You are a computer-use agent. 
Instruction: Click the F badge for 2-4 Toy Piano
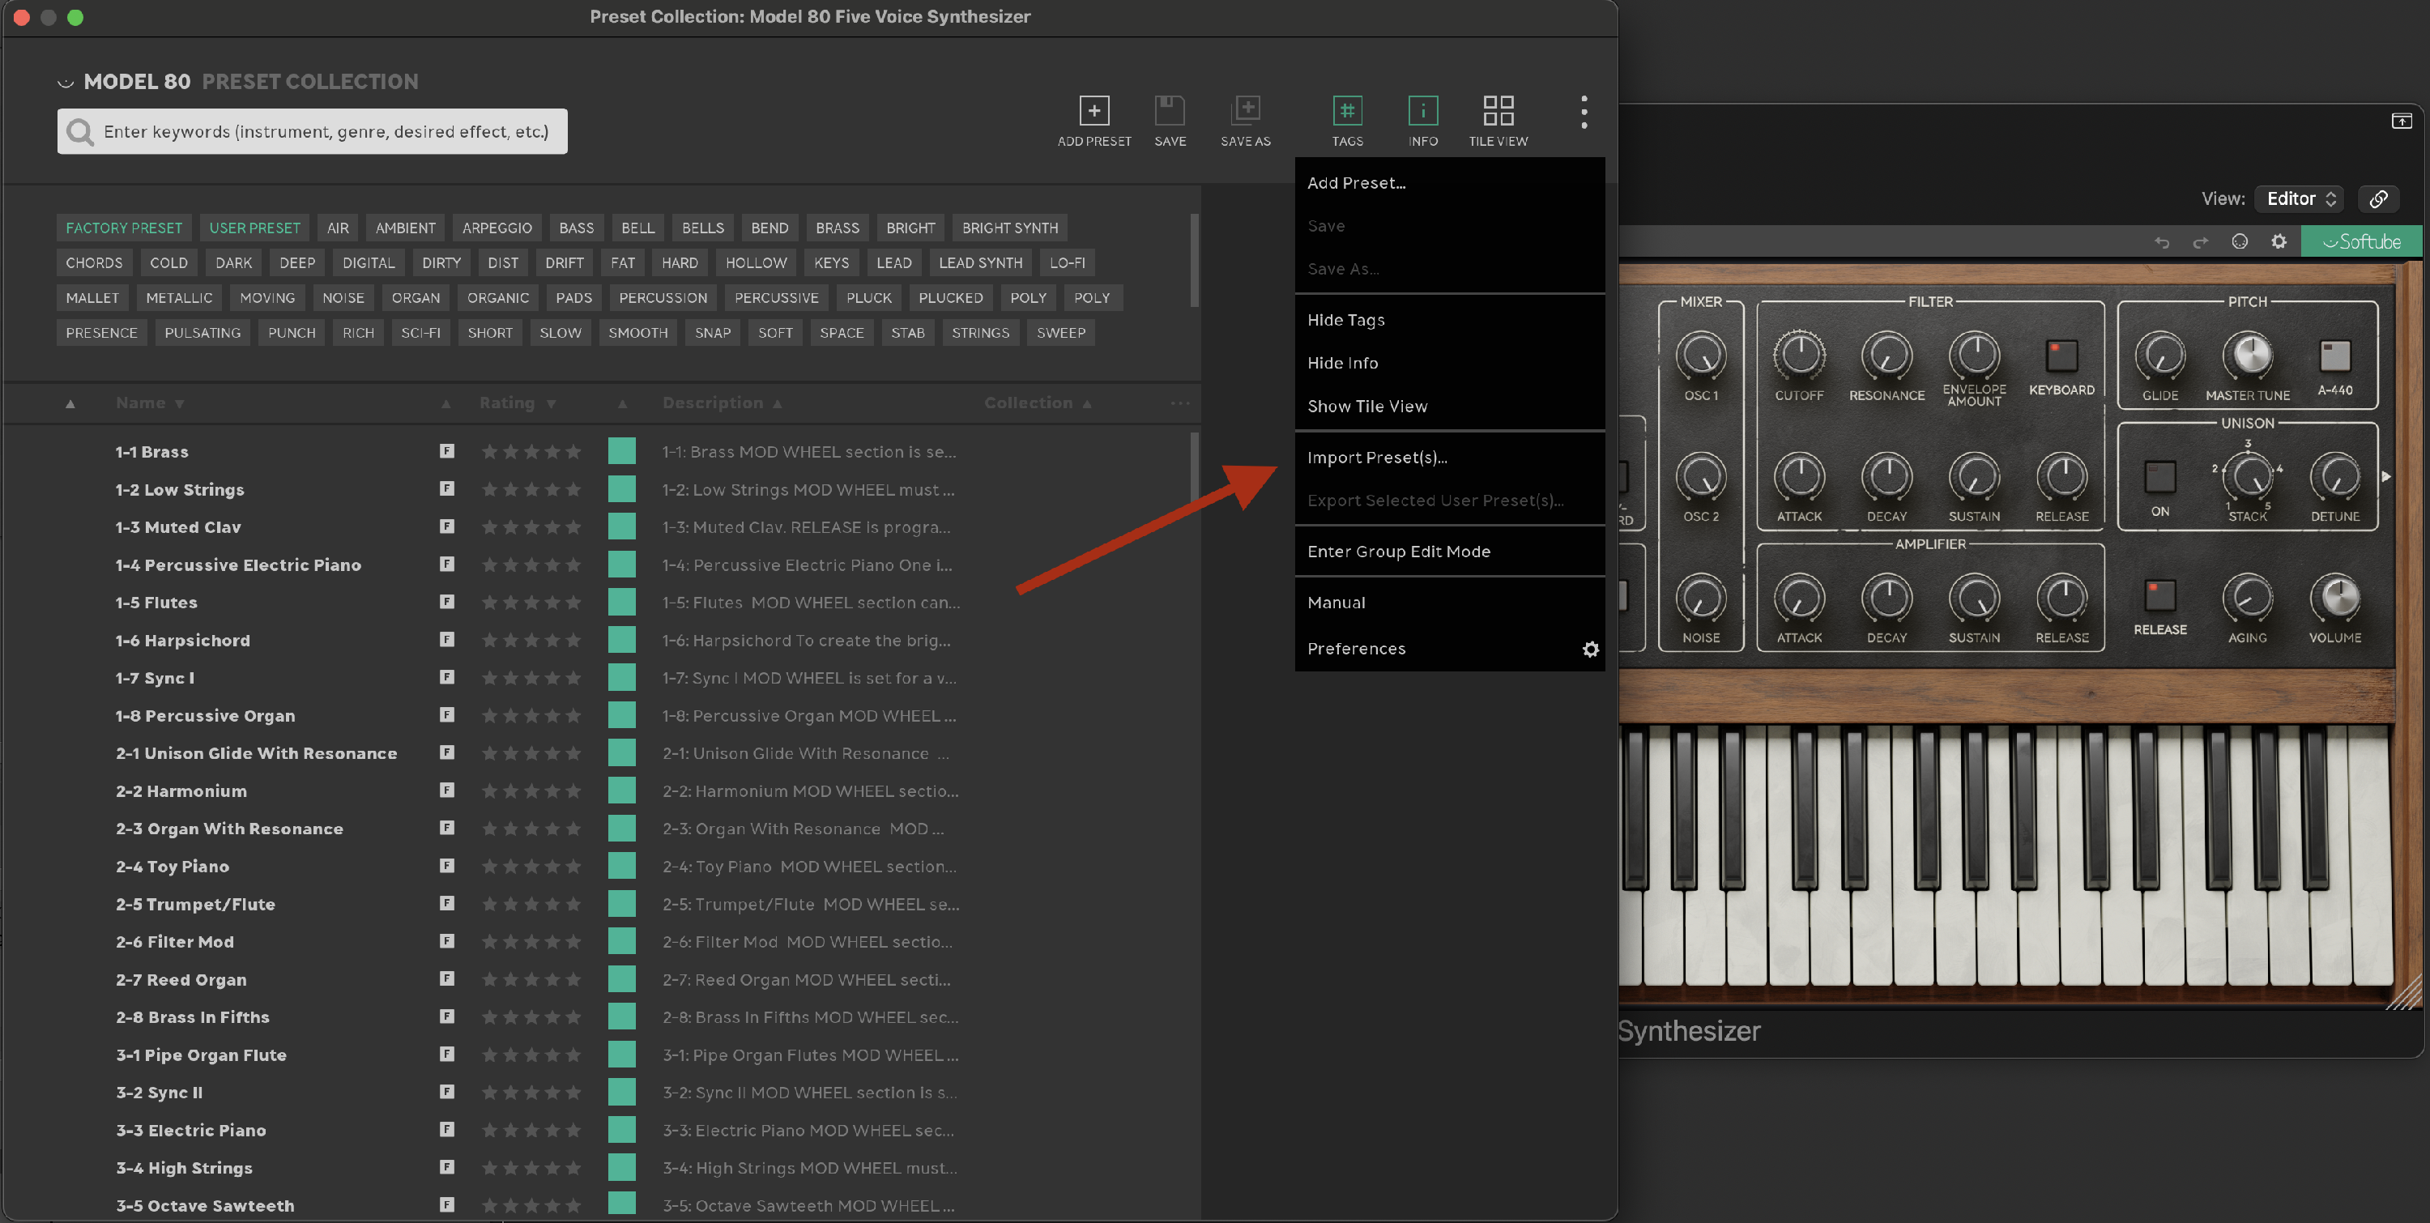(446, 865)
